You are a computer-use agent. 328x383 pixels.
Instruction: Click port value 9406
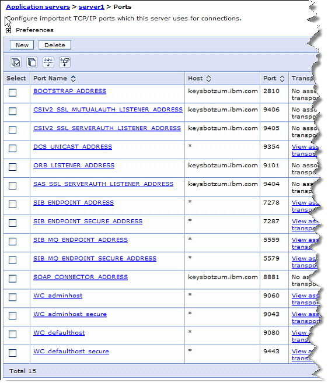click(x=271, y=110)
